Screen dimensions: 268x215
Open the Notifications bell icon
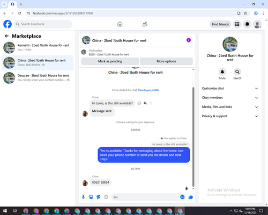(x=247, y=24)
